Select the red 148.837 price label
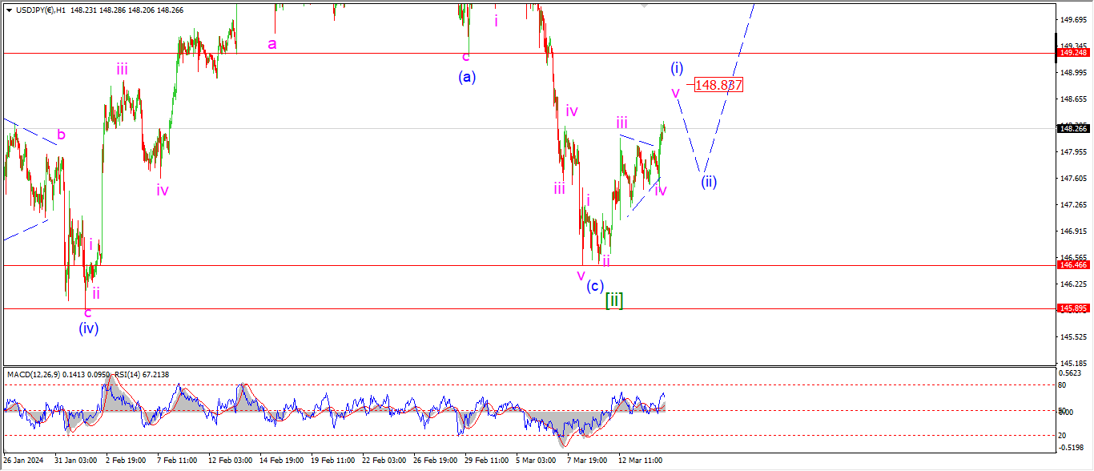Viewport: 1094px width, 471px height. pyautogui.click(x=718, y=85)
